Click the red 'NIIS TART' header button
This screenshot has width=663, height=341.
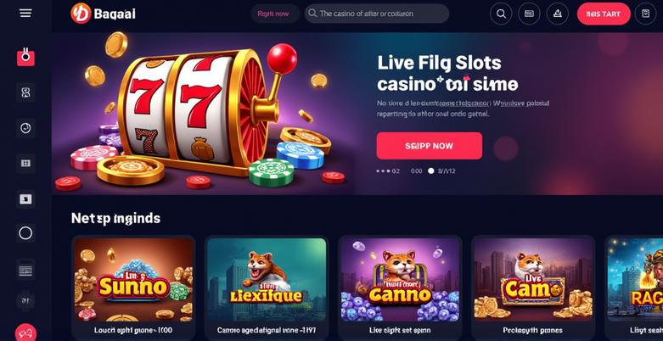(604, 14)
